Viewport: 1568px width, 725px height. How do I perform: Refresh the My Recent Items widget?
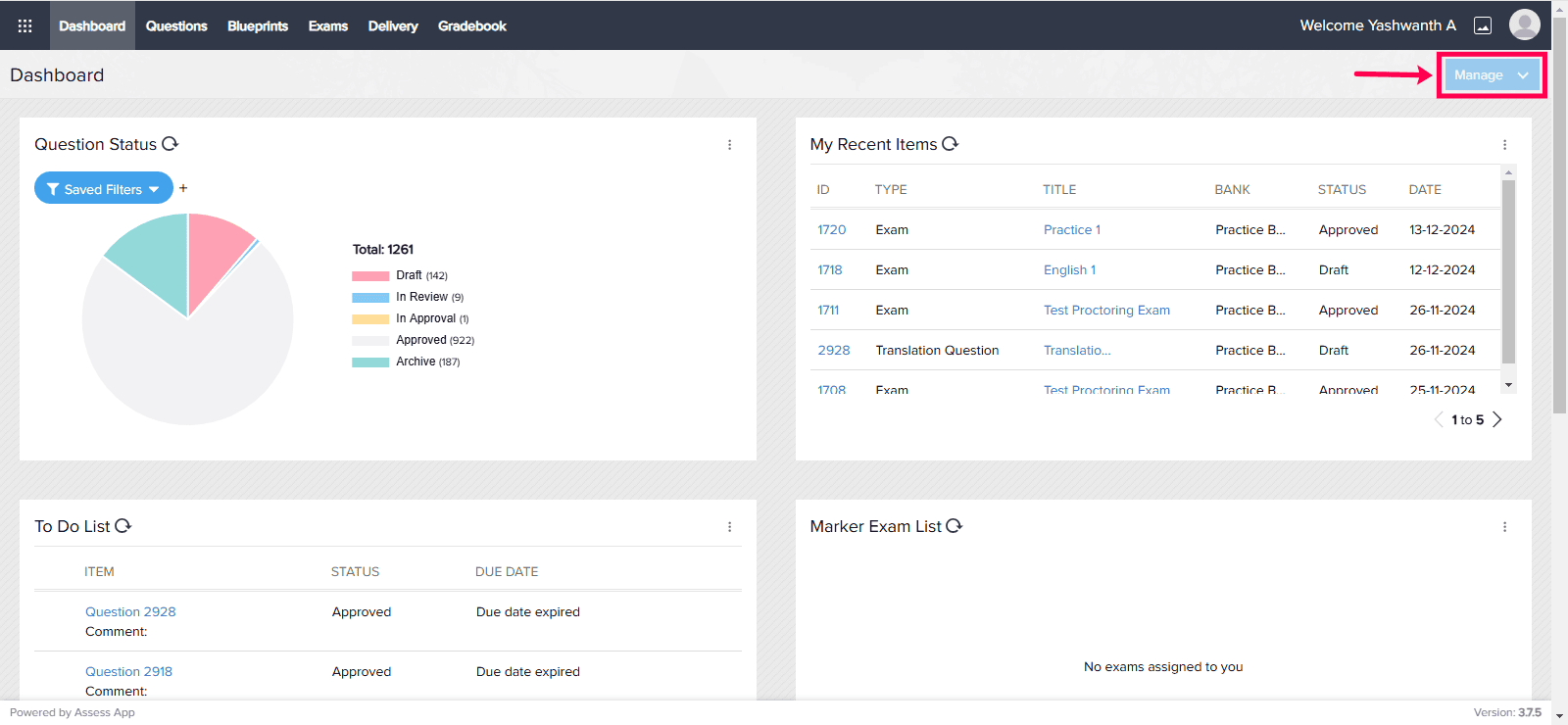point(950,144)
